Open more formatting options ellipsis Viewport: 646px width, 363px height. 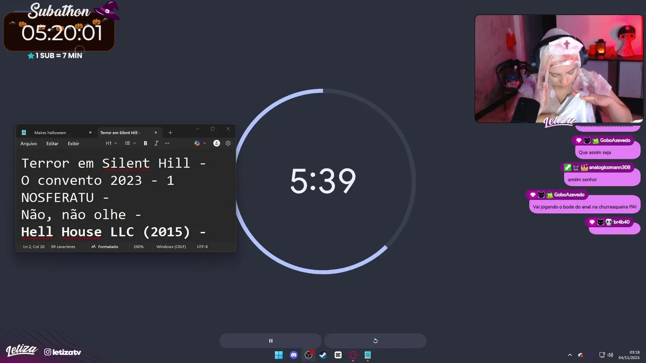[167, 144]
